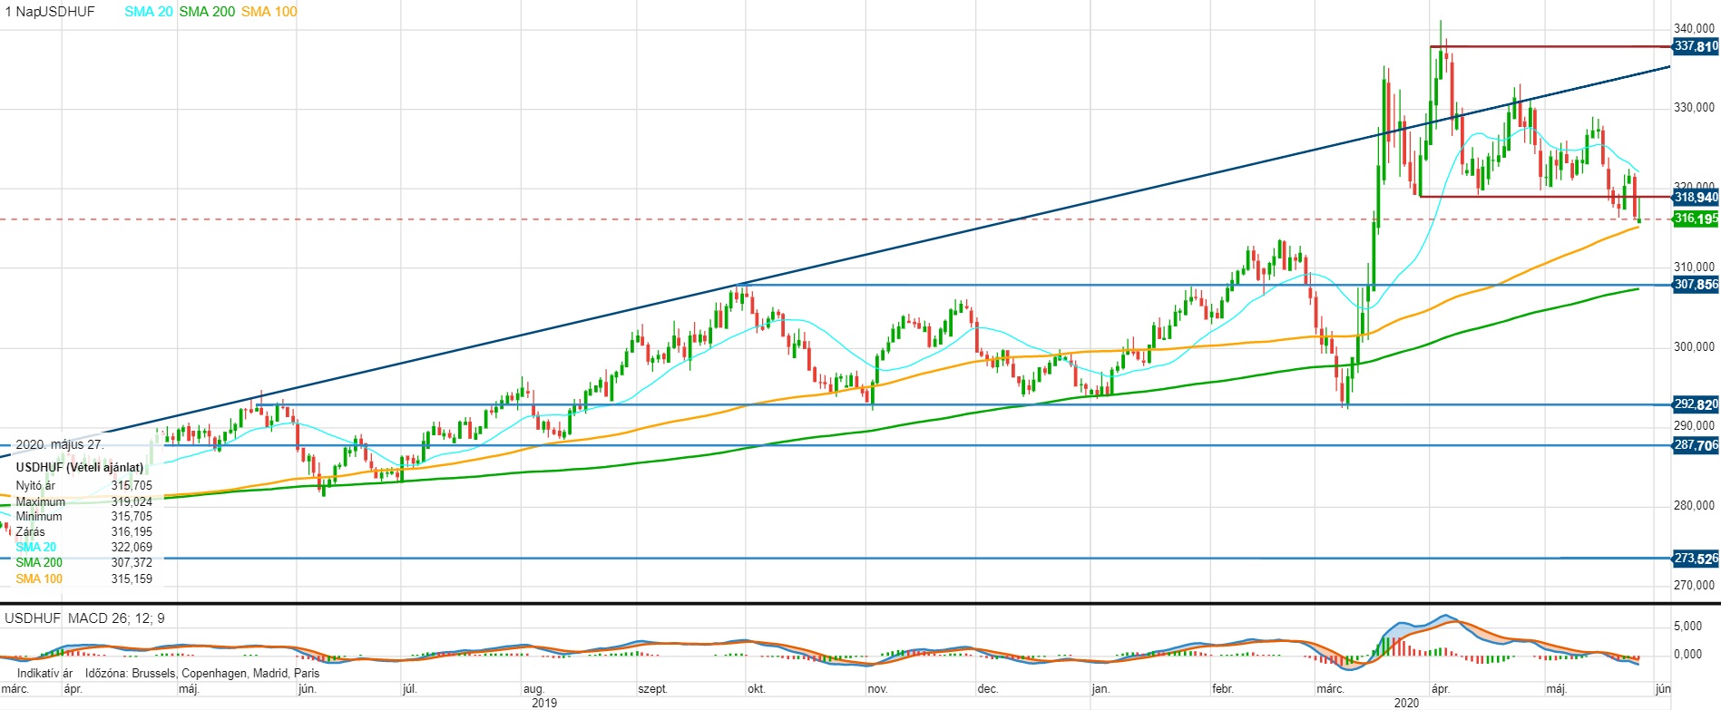The image size is (1721, 710).
Task: Click the 340,000 price axis tick
Action: pos(1694,29)
